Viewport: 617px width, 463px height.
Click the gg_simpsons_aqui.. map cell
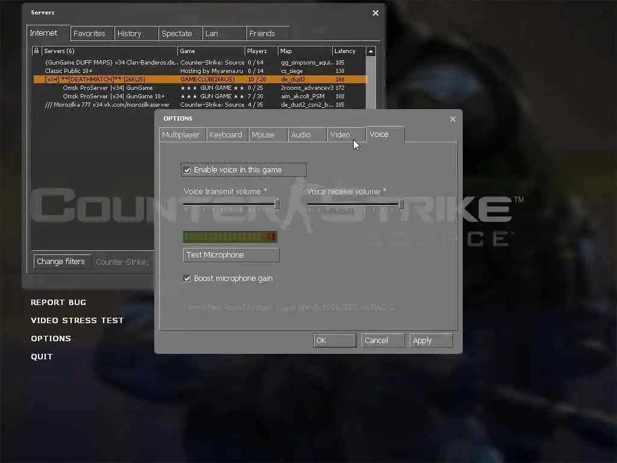pyautogui.click(x=307, y=62)
